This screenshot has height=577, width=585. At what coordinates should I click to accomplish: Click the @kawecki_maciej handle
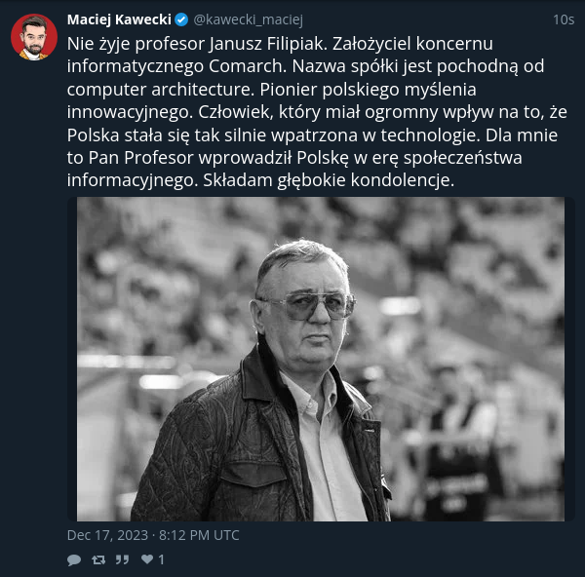tap(248, 19)
